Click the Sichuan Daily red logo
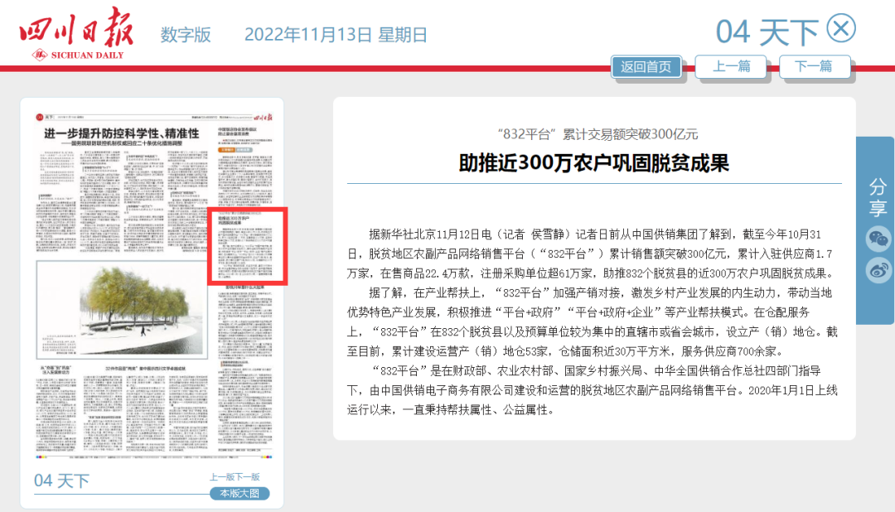The image size is (895, 512). click(x=77, y=33)
